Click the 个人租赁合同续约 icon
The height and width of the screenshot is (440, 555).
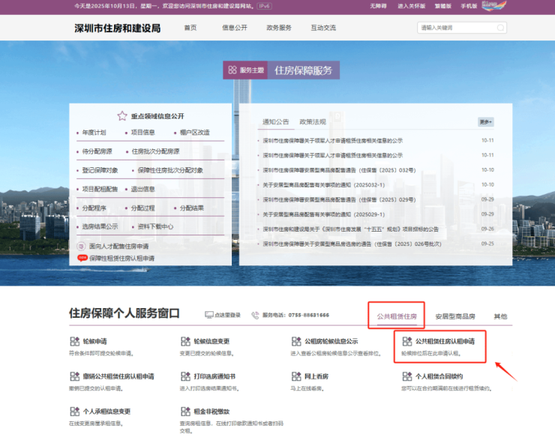(407, 376)
